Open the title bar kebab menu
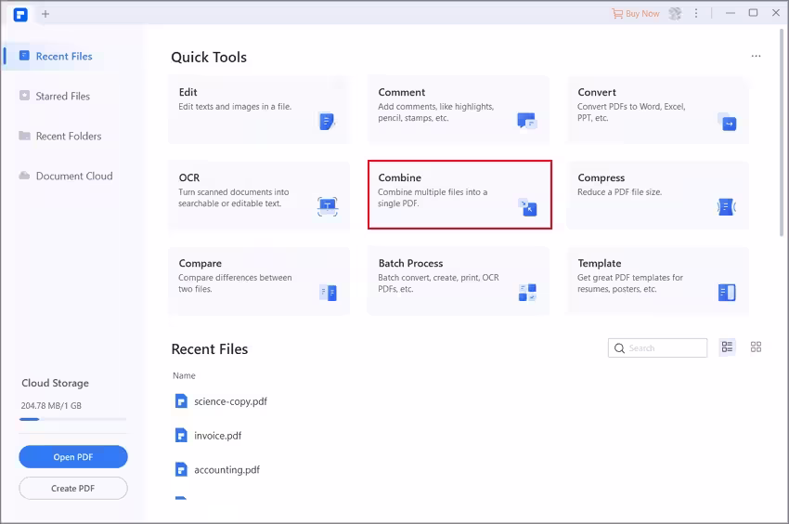Viewport: 789px width, 524px height. click(696, 13)
